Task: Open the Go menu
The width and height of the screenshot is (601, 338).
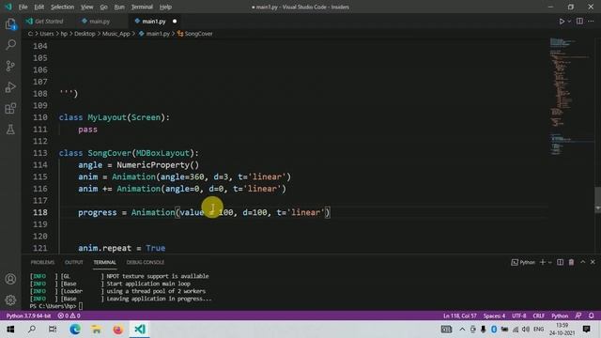Action: pyautogui.click(x=103, y=7)
